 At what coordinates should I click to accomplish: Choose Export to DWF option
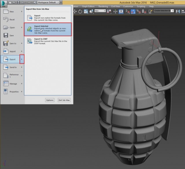coord(47,42)
